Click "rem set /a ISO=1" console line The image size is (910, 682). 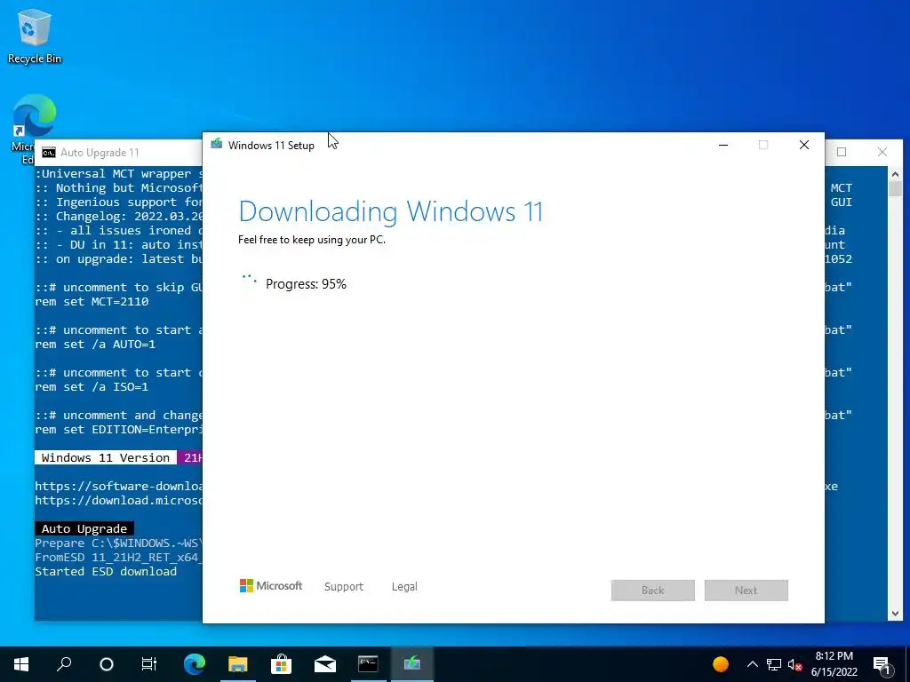click(x=92, y=387)
